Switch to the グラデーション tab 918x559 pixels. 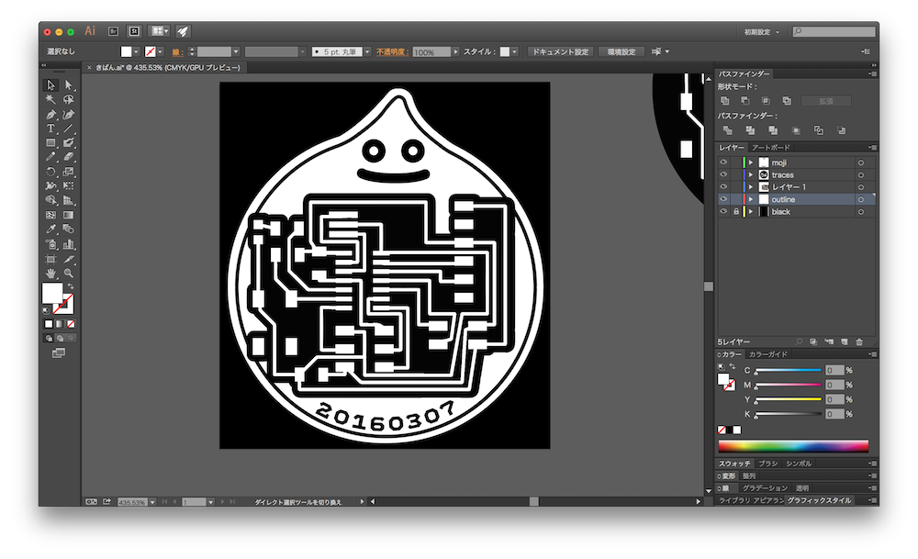(765, 488)
